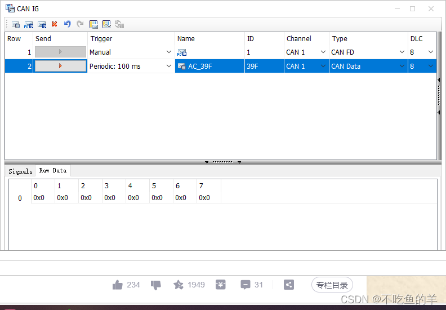
Task: Click the AC_39F frame name
Action: 200,67
